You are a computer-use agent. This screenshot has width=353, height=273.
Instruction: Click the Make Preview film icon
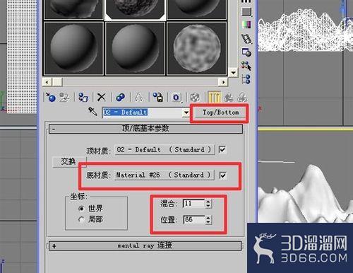tap(246, 38)
